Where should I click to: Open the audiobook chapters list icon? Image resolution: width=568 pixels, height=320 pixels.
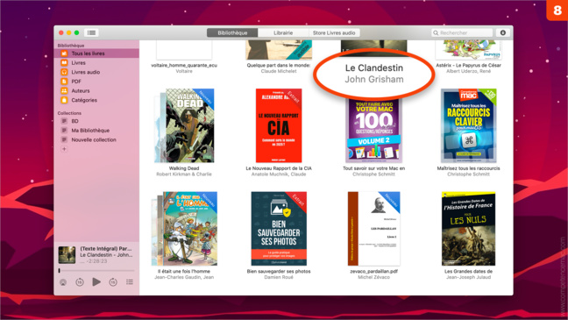[130, 282]
